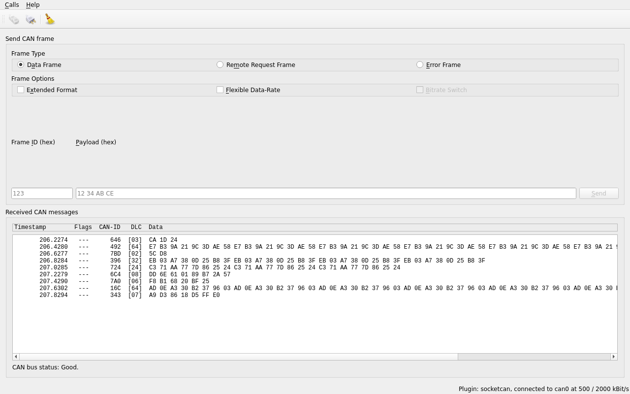Click the Disconnect plug icon
Screen dimensions: 630x394
pos(31,20)
